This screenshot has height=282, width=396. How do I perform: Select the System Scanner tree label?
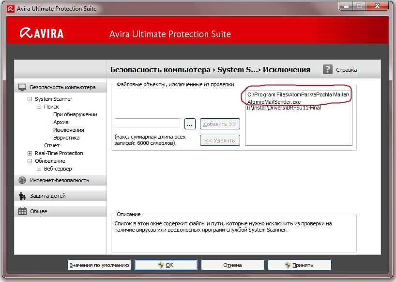pos(54,99)
